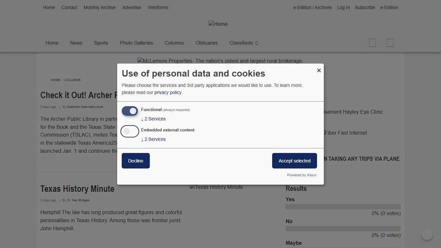Close the cookie consent dialog
441x248 pixels.
319,70
